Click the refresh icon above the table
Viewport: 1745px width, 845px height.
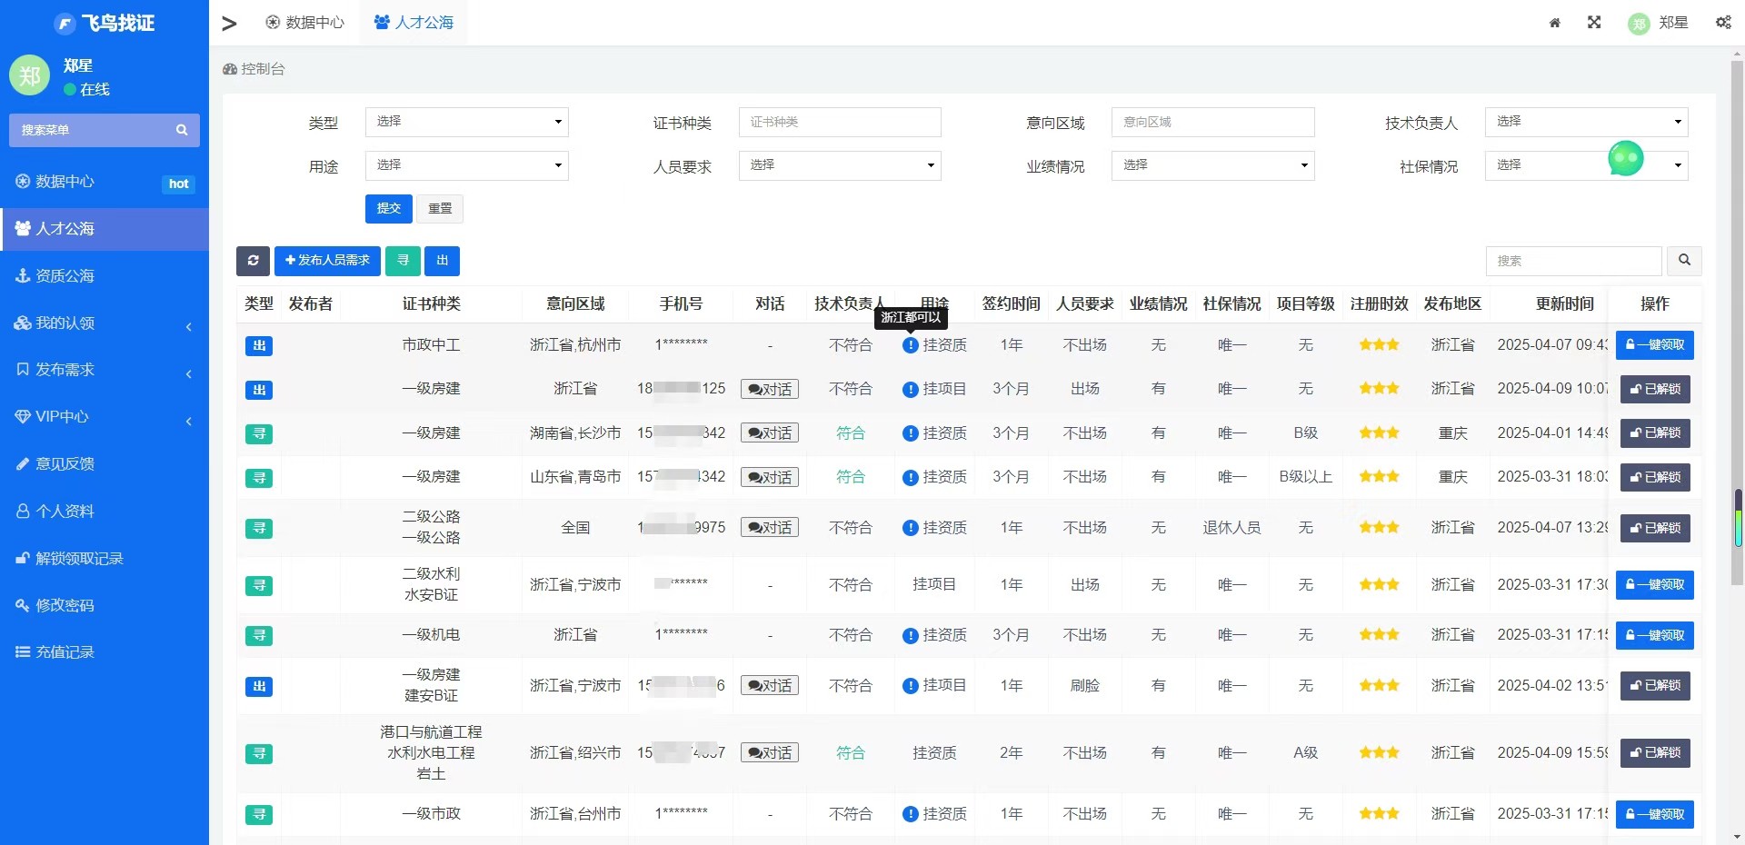(x=253, y=261)
